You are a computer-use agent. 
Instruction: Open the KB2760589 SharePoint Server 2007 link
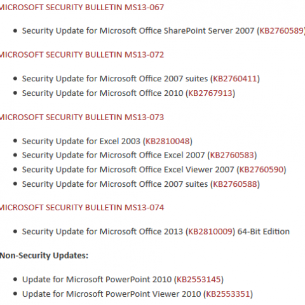281,30
